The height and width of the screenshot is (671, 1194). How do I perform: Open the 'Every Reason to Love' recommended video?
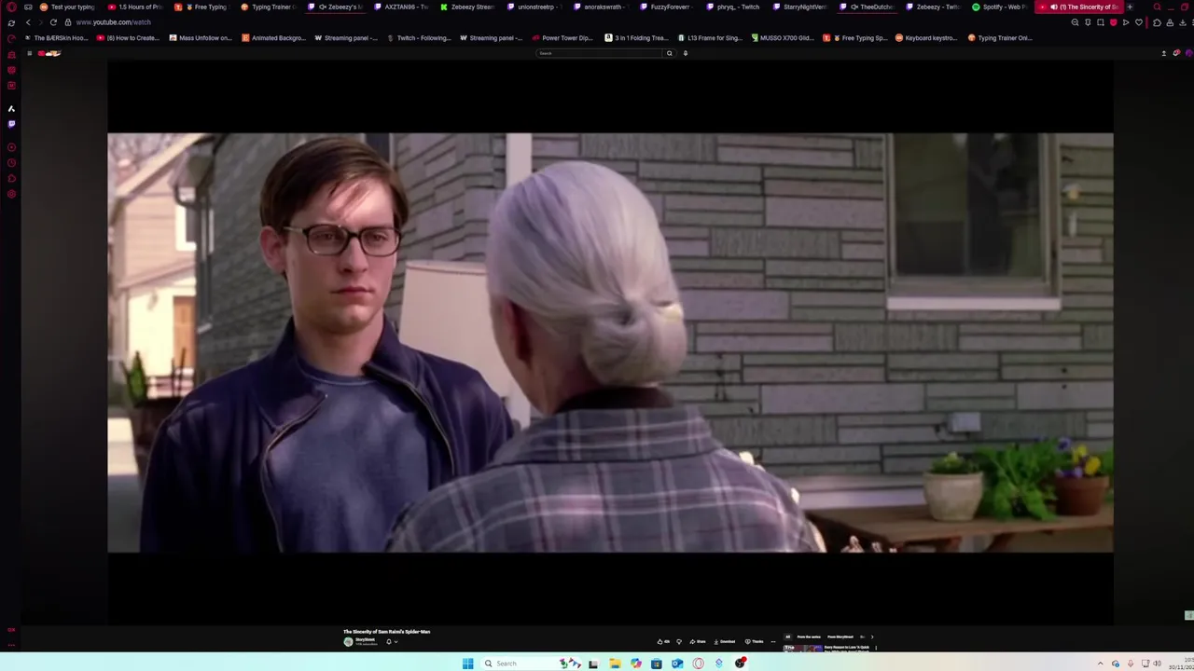826,648
